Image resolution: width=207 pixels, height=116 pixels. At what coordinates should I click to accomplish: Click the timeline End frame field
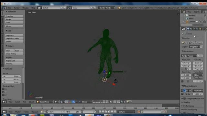tap(73, 112)
